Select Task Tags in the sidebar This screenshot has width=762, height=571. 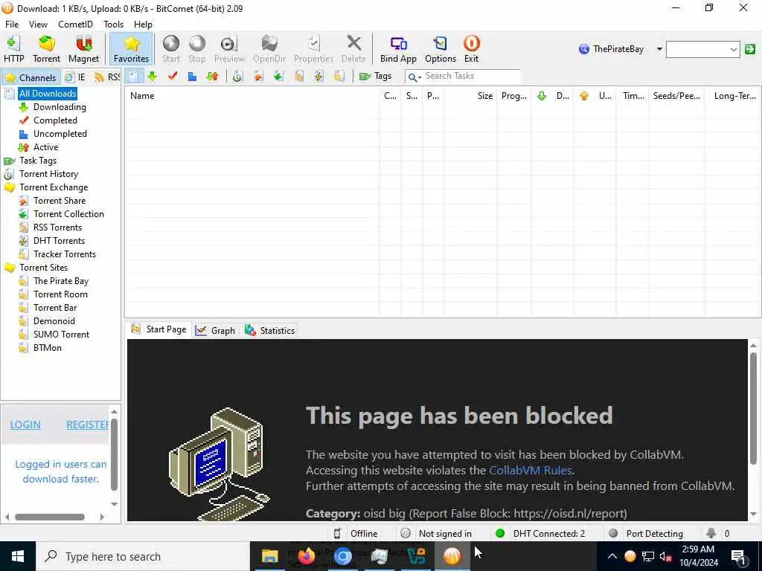pos(38,161)
